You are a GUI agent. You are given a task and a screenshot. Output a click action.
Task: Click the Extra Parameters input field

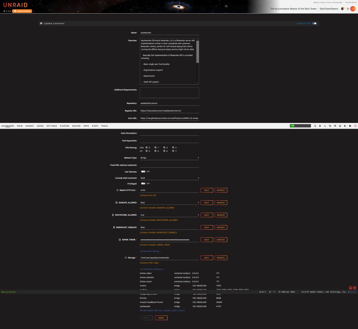coord(169,133)
